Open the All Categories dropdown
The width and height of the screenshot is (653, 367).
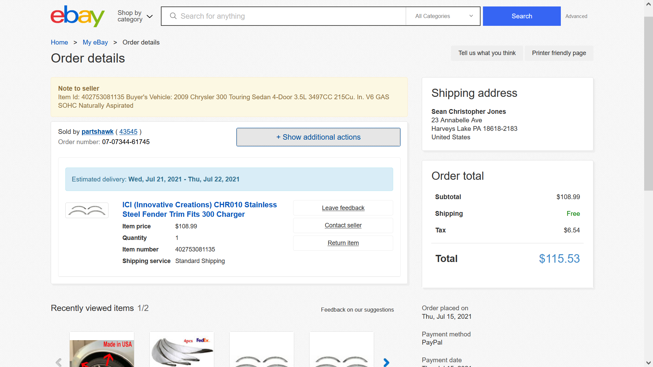tap(443, 16)
